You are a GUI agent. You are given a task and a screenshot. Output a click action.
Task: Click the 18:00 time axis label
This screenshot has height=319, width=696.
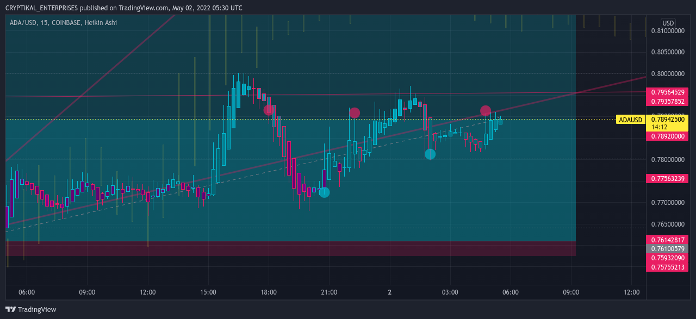click(269, 292)
